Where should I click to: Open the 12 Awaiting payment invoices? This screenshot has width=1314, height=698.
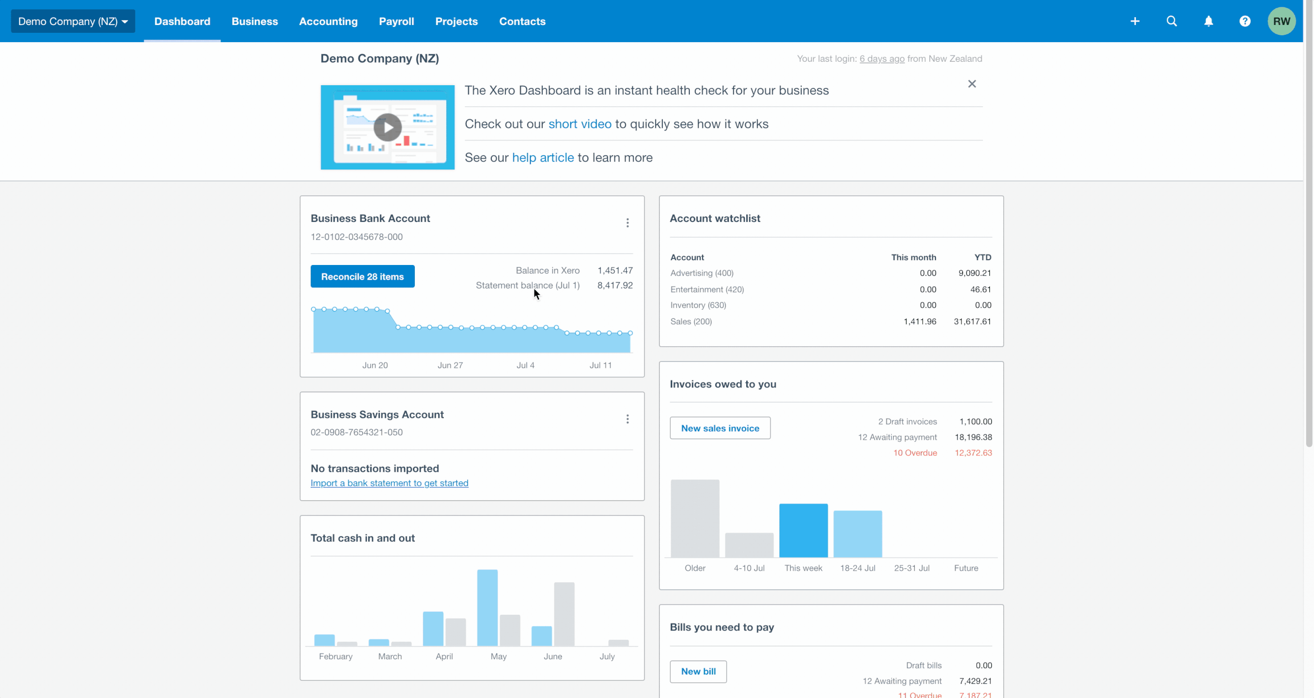click(x=897, y=437)
